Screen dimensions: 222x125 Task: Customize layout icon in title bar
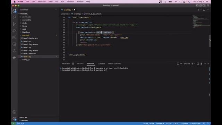(x=208, y=6)
